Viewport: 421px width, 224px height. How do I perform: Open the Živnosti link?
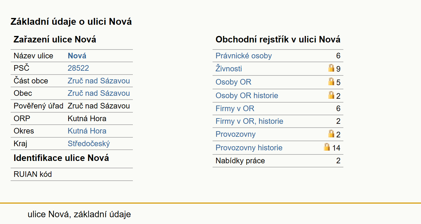229,69
